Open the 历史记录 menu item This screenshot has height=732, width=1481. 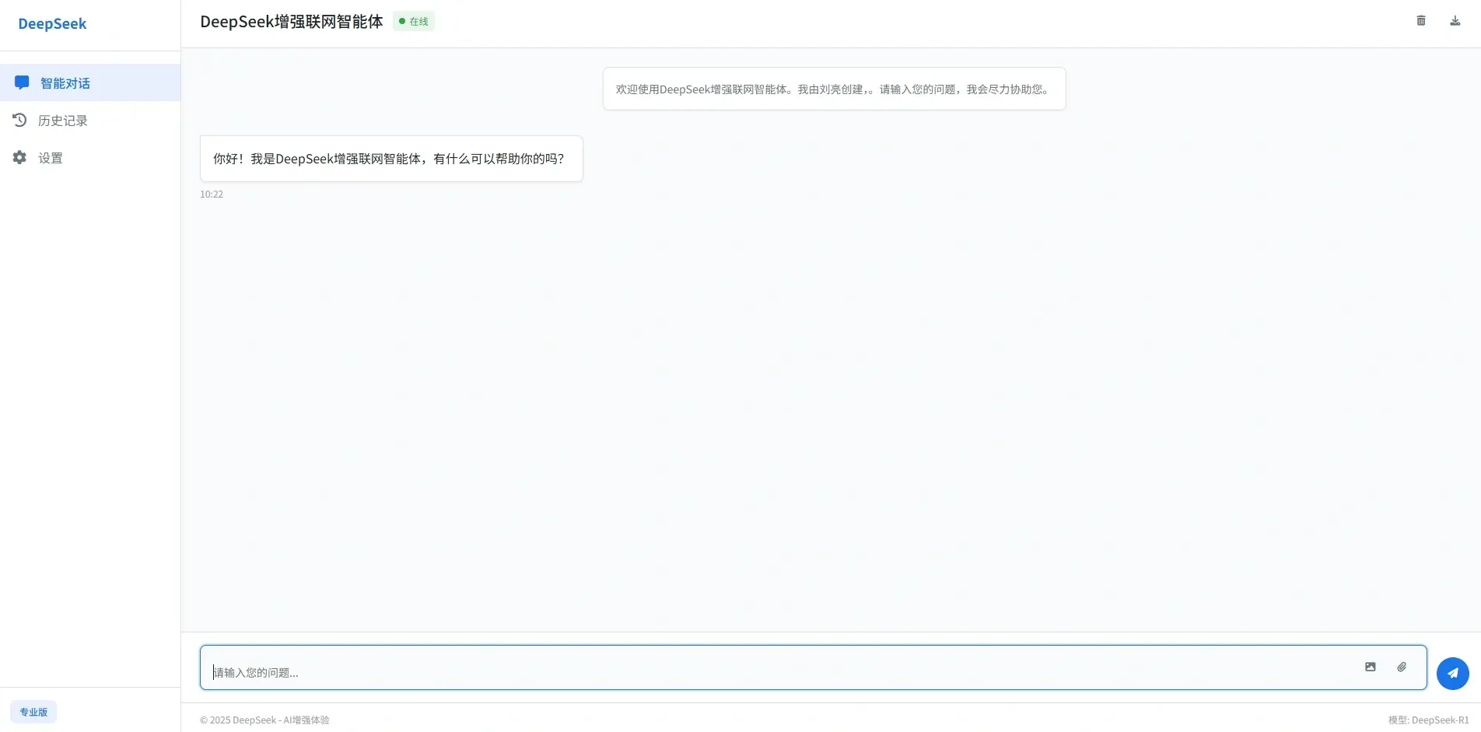[90, 120]
